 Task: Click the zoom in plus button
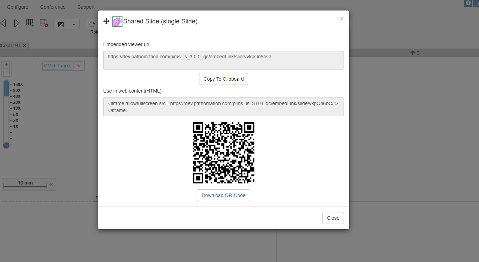click(x=6, y=65)
